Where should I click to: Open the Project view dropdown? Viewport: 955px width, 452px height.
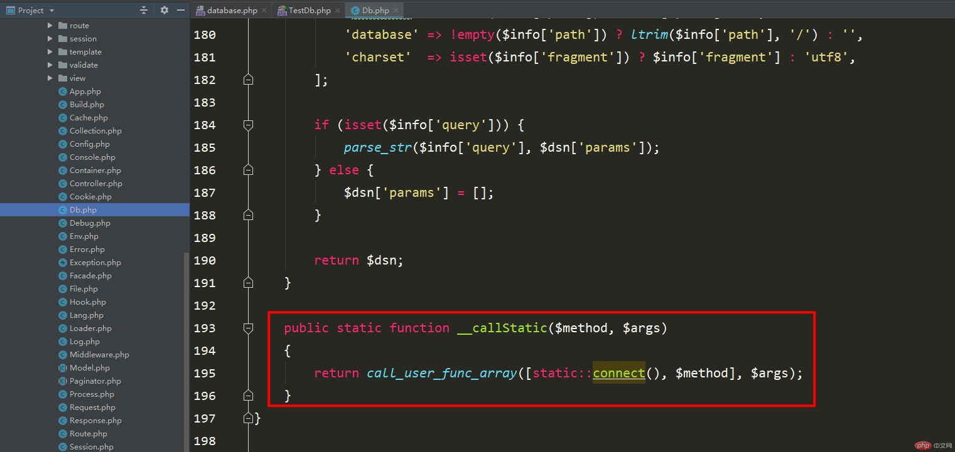(x=51, y=11)
